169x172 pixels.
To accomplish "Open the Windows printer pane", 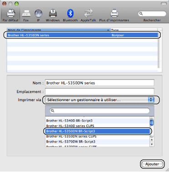I will (x=53, y=15).
